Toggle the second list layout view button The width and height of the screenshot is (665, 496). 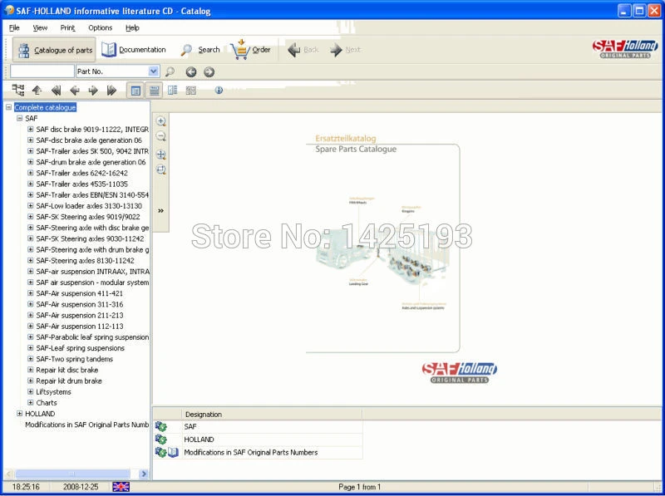(155, 91)
